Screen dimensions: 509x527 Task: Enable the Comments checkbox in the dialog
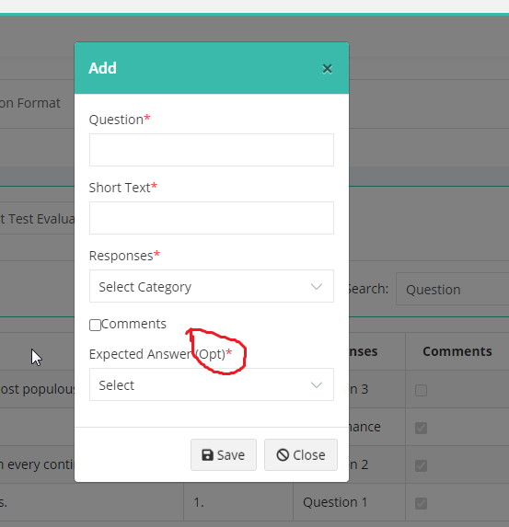click(x=95, y=325)
